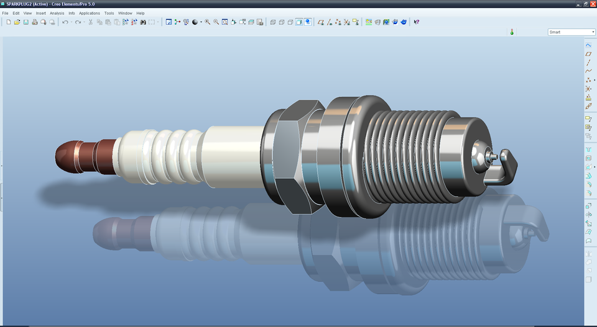Image resolution: width=597 pixels, height=327 pixels.
Task: Expand the selection box tool dropdown arrow
Action: pos(157,22)
